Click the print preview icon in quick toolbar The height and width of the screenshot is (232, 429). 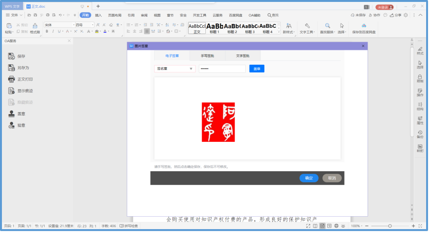click(x=54, y=15)
